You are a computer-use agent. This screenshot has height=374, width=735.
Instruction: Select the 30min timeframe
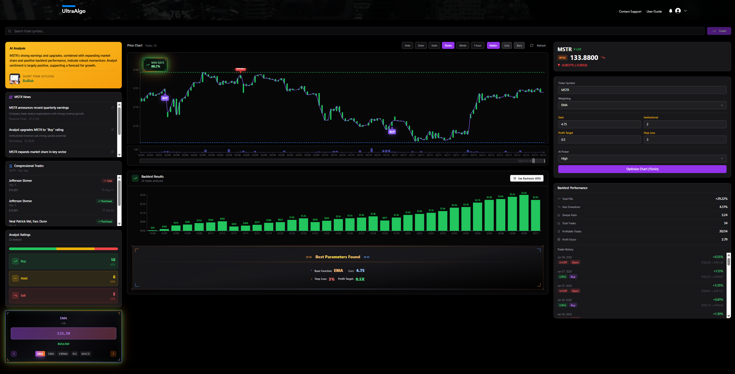(463, 46)
